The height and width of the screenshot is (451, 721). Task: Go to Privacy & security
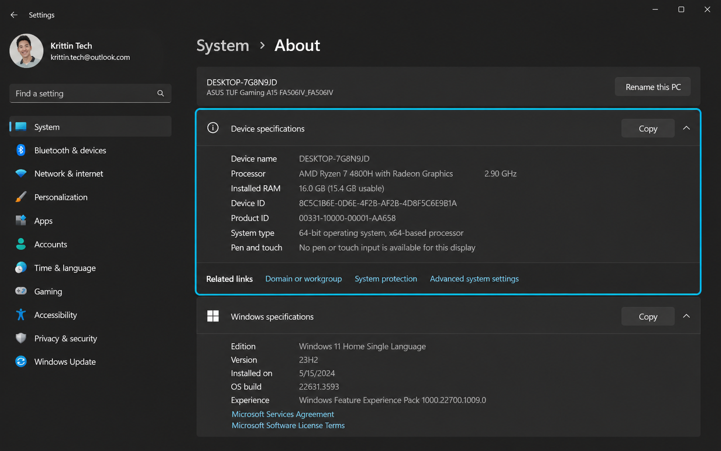click(90, 338)
